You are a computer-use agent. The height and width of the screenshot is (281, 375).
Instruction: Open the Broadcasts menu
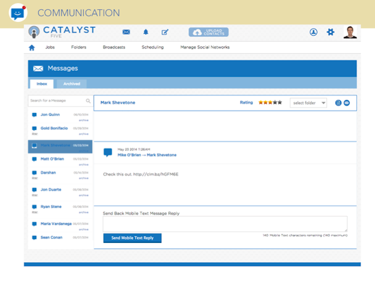[114, 47]
